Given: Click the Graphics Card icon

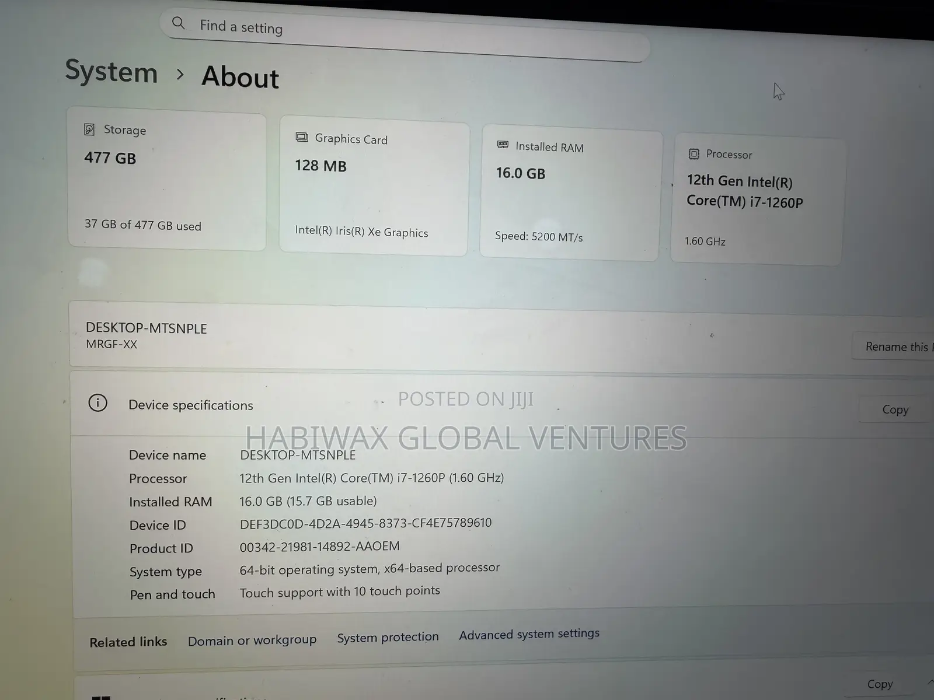Looking at the screenshot, I should [x=302, y=137].
